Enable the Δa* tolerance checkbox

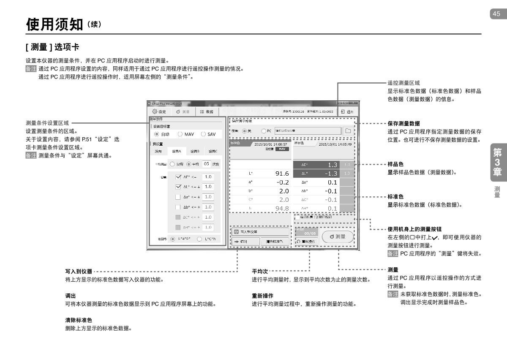pos(178,197)
